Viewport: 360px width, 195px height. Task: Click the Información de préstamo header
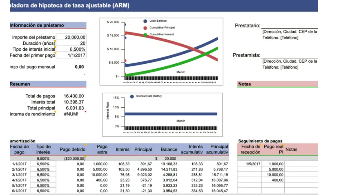pos(48,25)
